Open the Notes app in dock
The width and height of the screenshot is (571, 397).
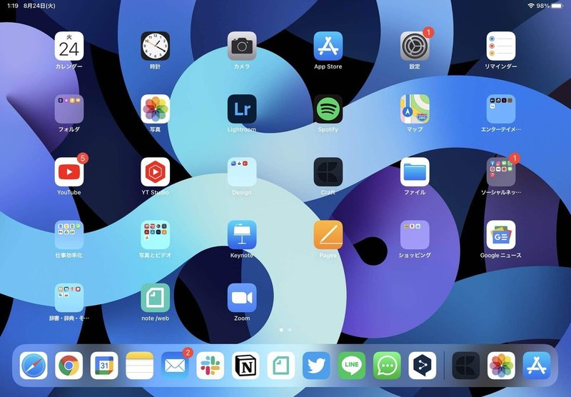tap(139, 366)
